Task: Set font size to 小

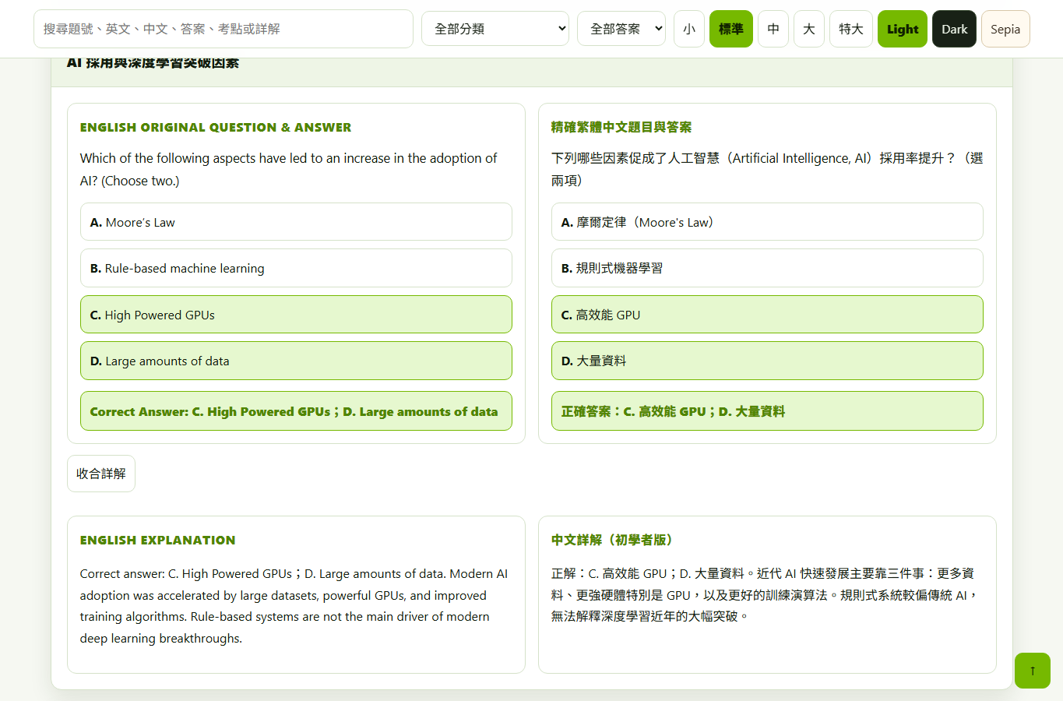Action: tap(689, 29)
